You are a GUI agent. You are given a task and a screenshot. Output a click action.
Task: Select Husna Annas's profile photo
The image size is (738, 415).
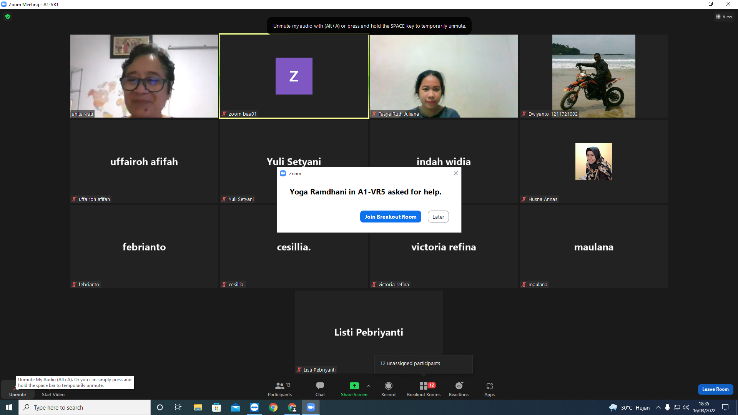point(594,161)
